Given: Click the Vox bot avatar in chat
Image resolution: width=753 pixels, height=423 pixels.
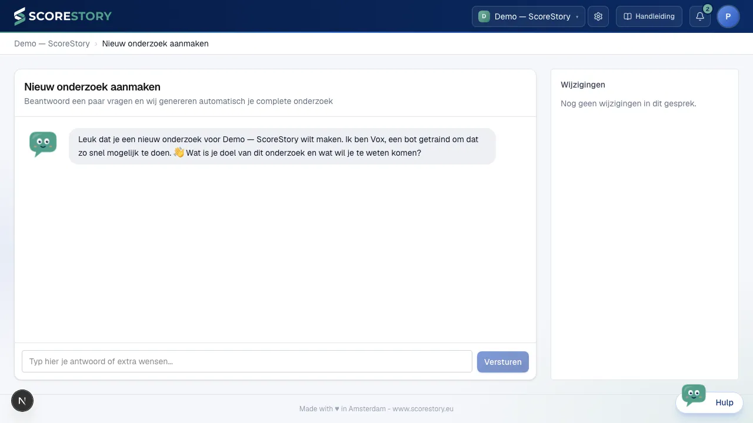Looking at the screenshot, I should pos(43,144).
